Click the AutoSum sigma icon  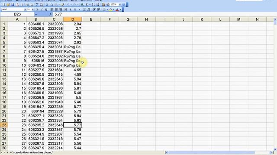click(87, 5)
